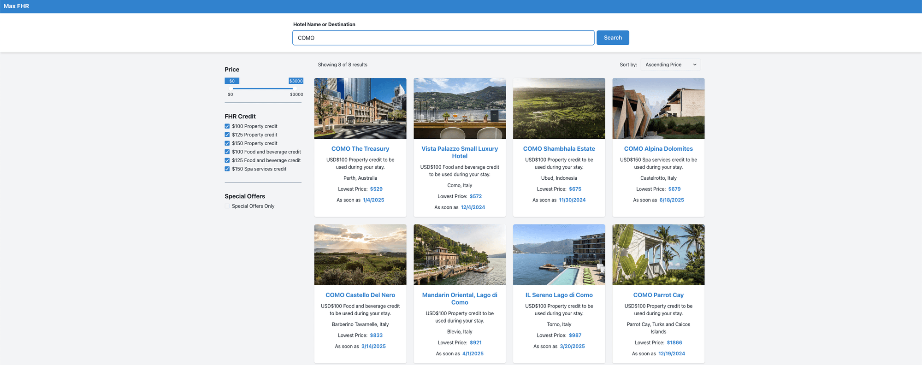Screen dimensions: 922x365
Task: Click the Max FHR site title
Action: [x=16, y=6]
